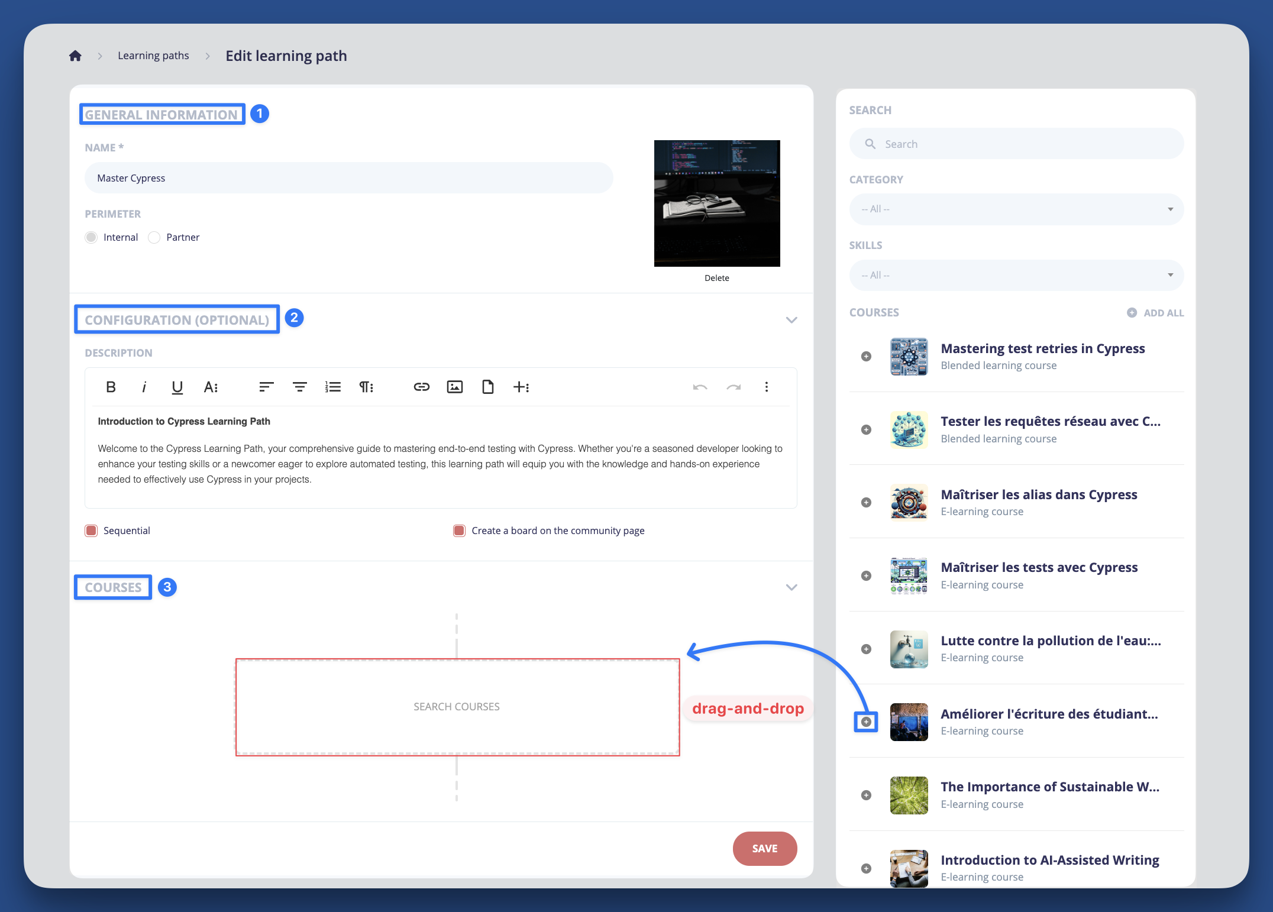The width and height of the screenshot is (1273, 912).
Task: Open the paragraph format options
Action: [x=366, y=387]
